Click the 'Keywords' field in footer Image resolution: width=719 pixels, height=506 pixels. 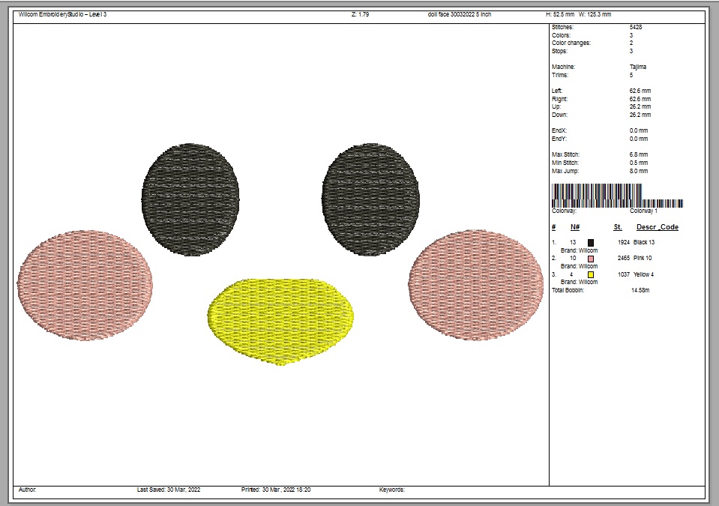pyautogui.click(x=392, y=490)
